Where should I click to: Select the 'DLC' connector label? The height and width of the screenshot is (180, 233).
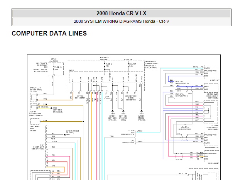(42, 145)
